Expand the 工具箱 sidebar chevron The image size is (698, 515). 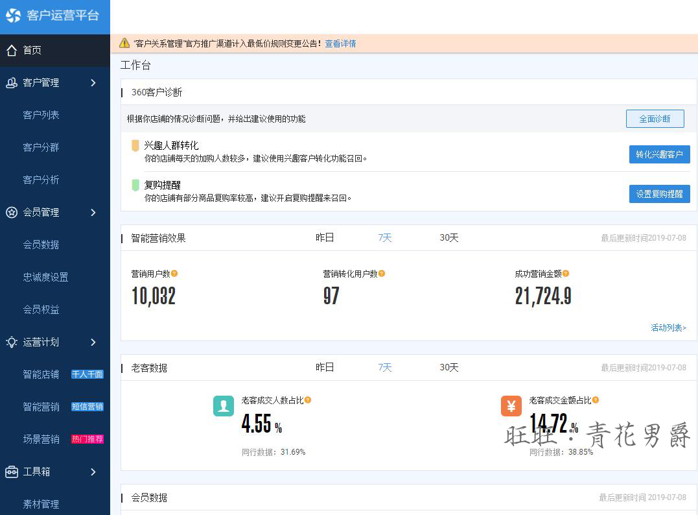point(93,472)
